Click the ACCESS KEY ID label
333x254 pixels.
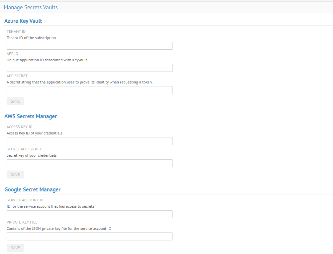[x=20, y=127]
